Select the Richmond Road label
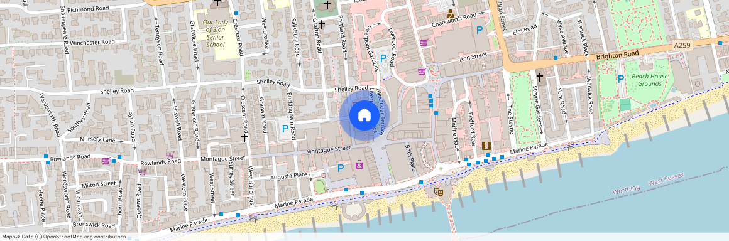Image resolution: width=729 pixels, height=241 pixels. [88, 9]
